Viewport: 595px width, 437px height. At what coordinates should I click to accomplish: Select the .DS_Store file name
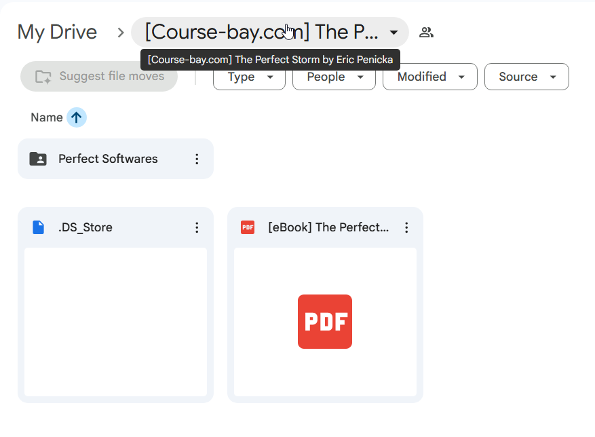85,227
